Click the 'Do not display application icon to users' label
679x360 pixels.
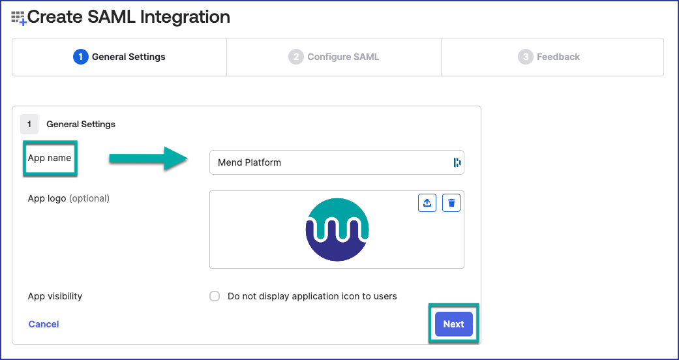click(312, 296)
